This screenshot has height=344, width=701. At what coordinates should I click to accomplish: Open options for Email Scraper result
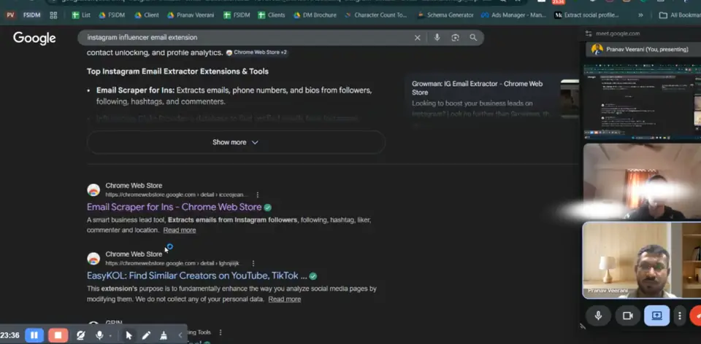[258, 195]
